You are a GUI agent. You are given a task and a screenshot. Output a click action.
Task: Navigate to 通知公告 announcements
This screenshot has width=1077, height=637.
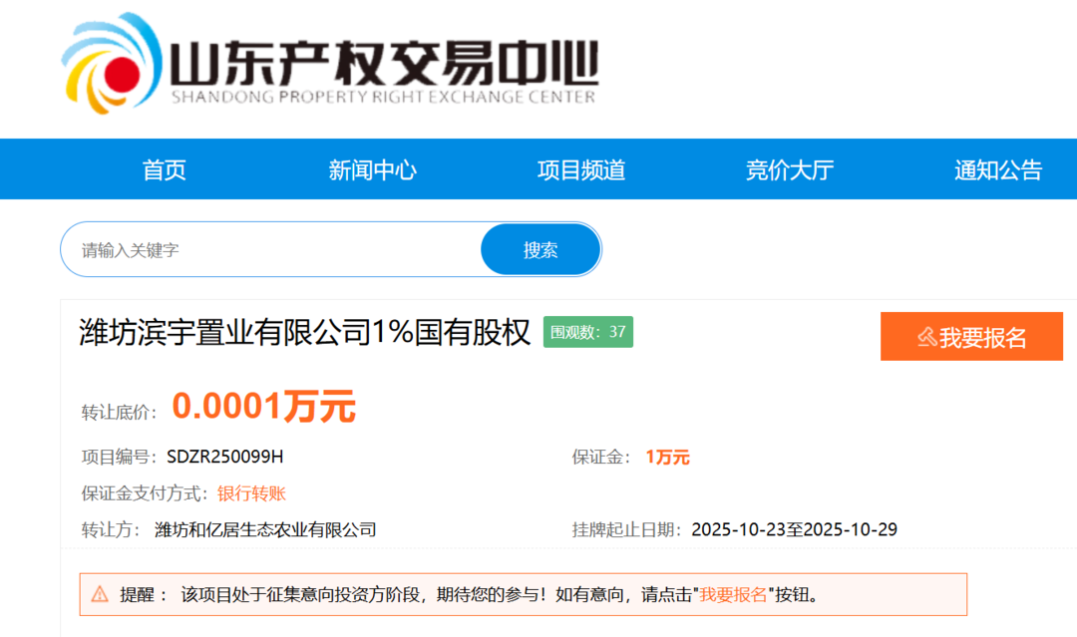997,169
